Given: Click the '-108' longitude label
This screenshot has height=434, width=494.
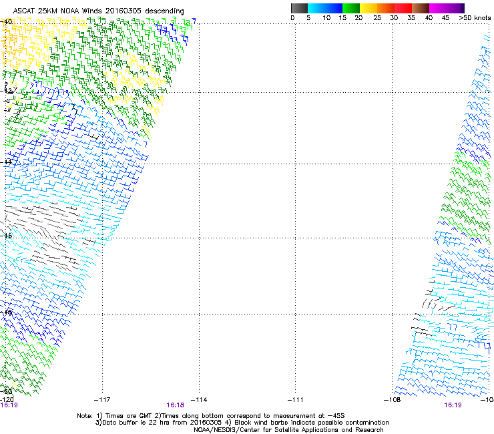Looking at the screenshot, I should pyautogui.click(x=393, y=400).
